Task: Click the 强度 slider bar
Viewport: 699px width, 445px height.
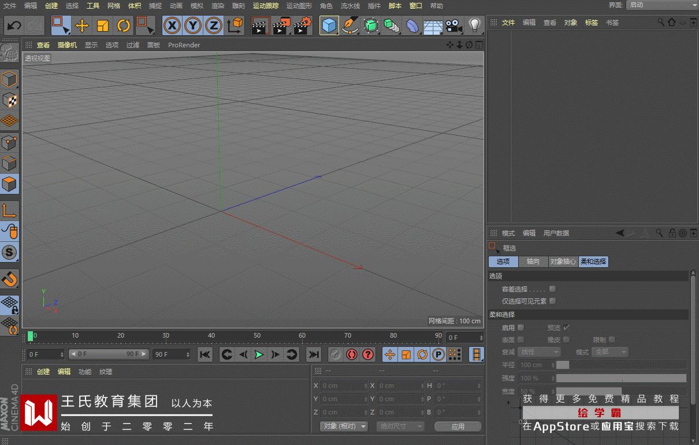Action: (622, 378)
